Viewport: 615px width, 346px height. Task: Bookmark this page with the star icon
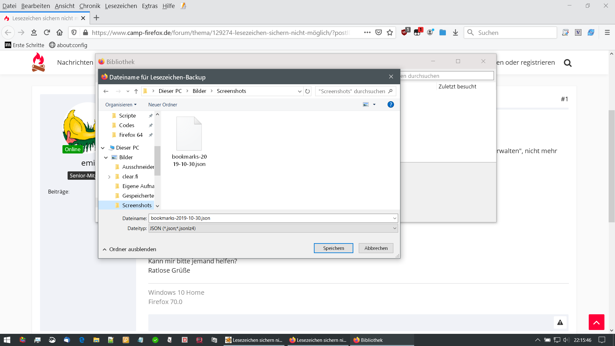pyautogui.click(x=390, y=32)
